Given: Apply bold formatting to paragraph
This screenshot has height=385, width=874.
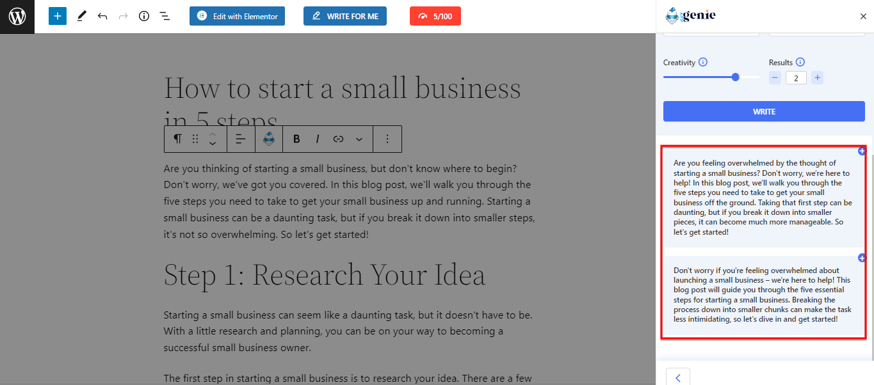Looking at the screenshot, I should tap(296, 139).
